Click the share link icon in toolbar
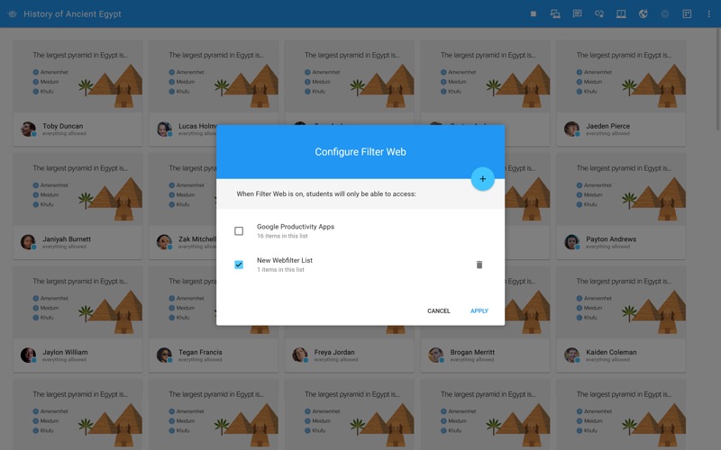 [x=599, y=13]
